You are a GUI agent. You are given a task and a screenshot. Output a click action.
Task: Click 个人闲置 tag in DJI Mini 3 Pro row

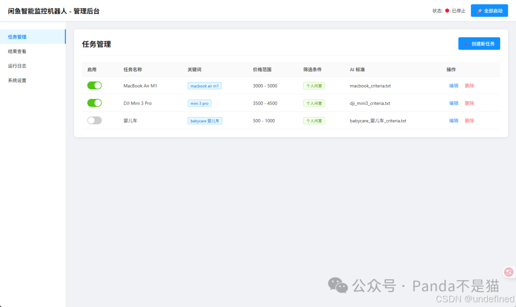(x=314, y=103)
